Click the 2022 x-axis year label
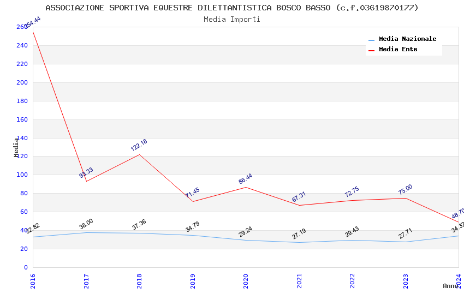This screenshot has height=300, width=464. pos(352,281)
